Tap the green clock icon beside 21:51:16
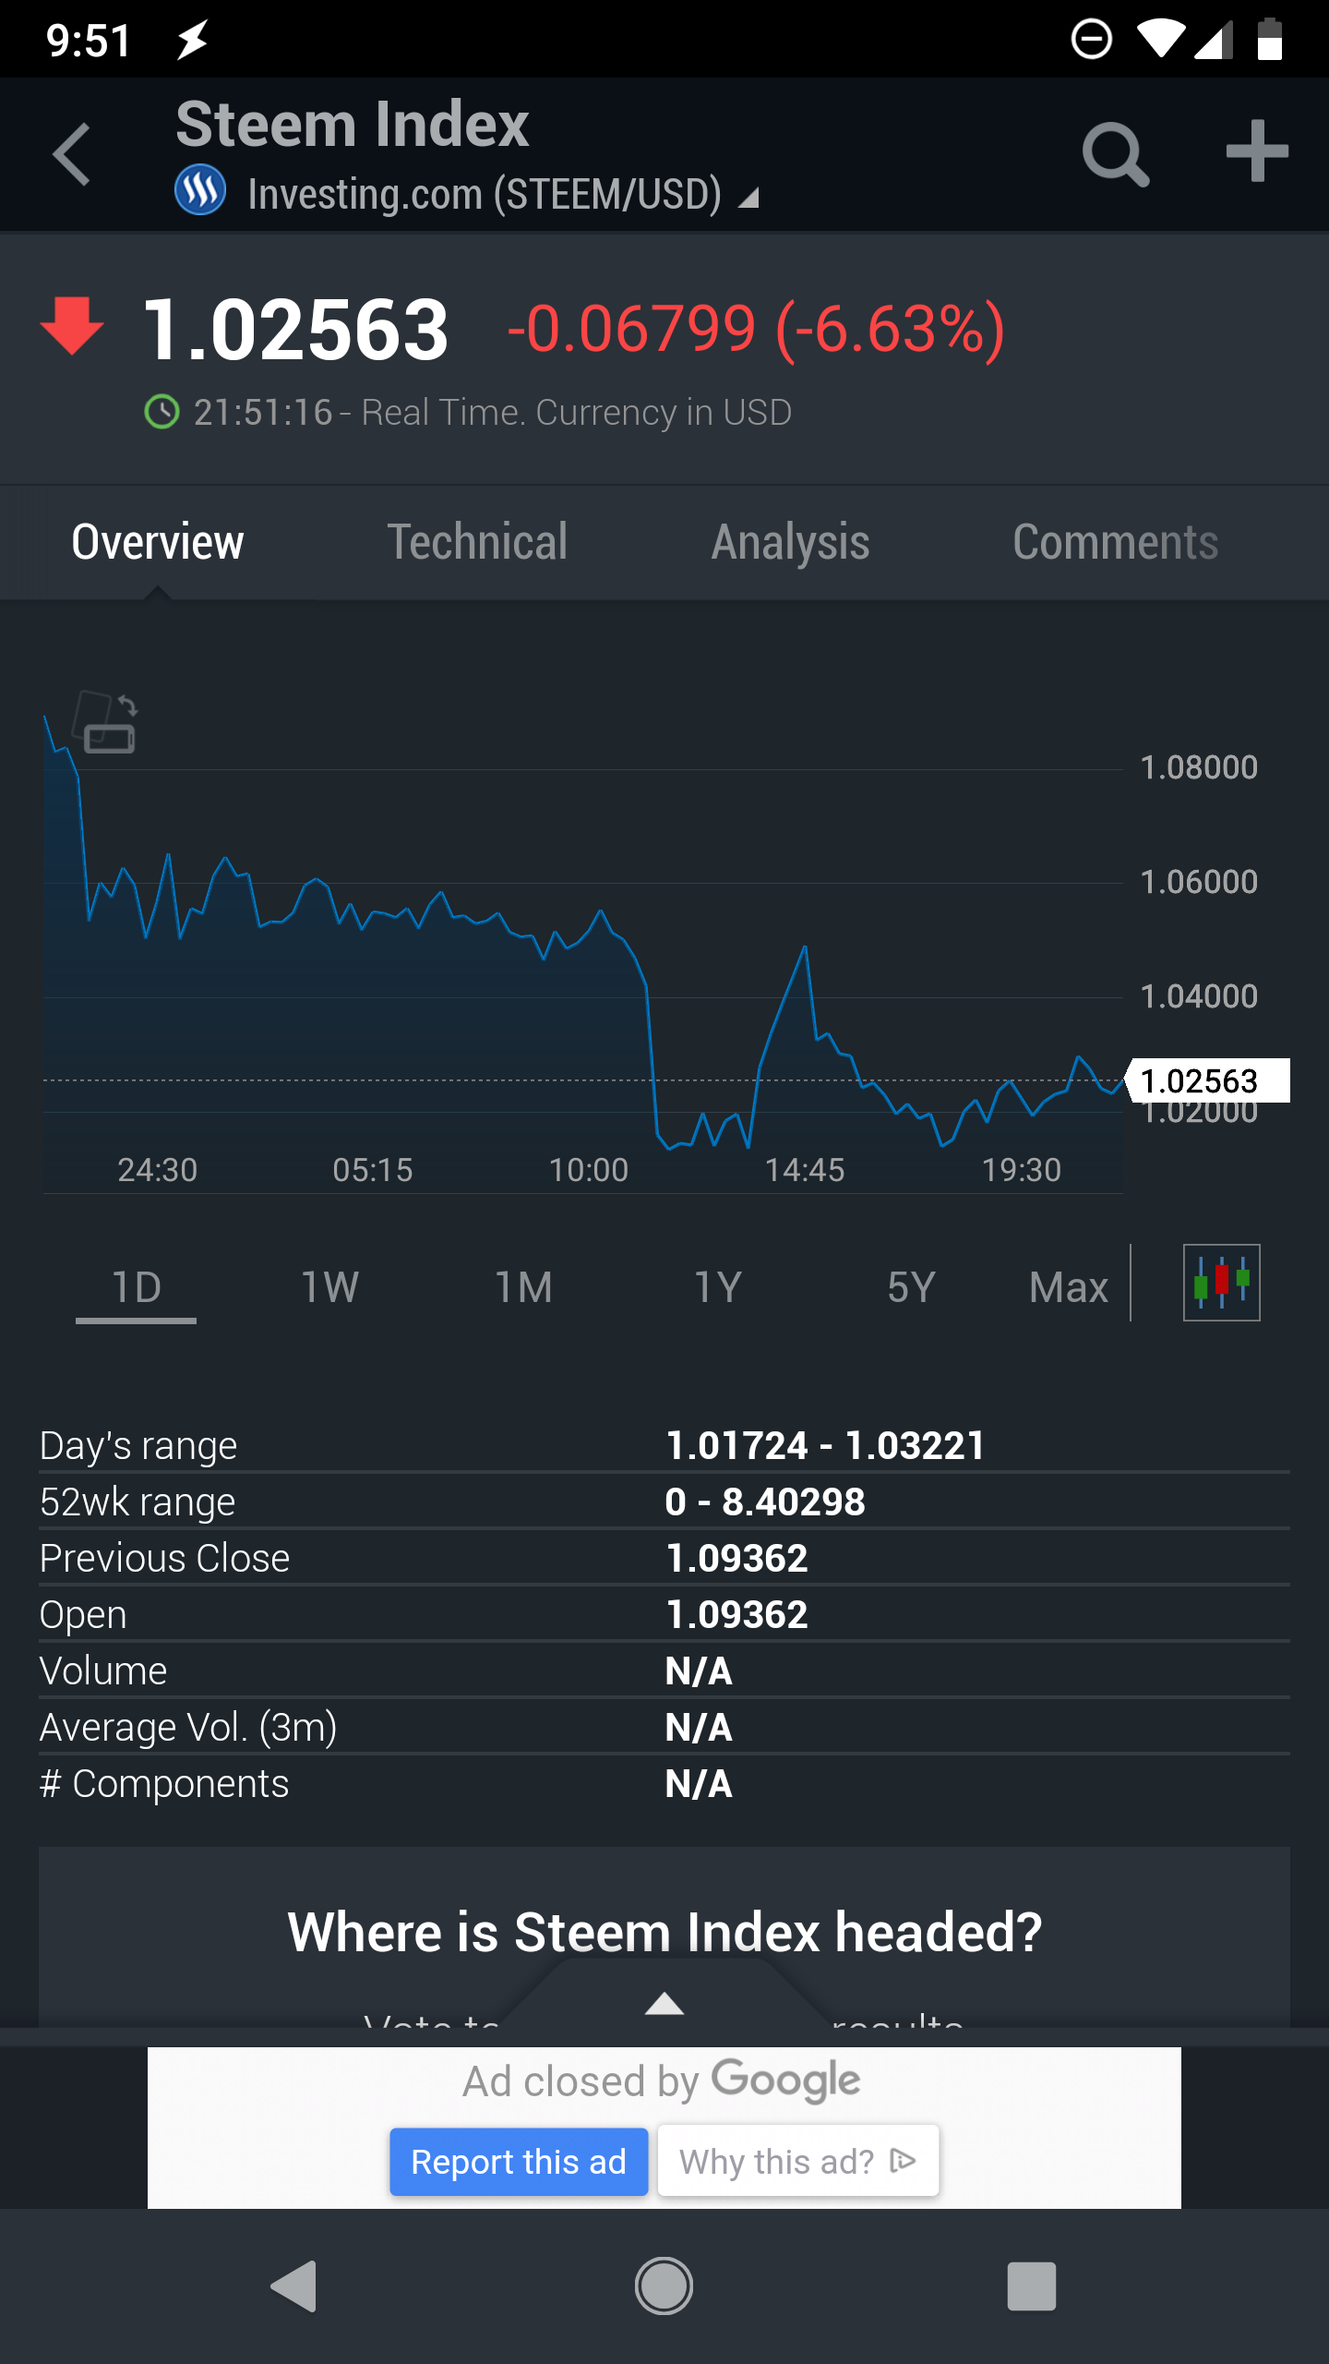The height and width of the screenshot is (2364, 1329). [x=162, y=412]
